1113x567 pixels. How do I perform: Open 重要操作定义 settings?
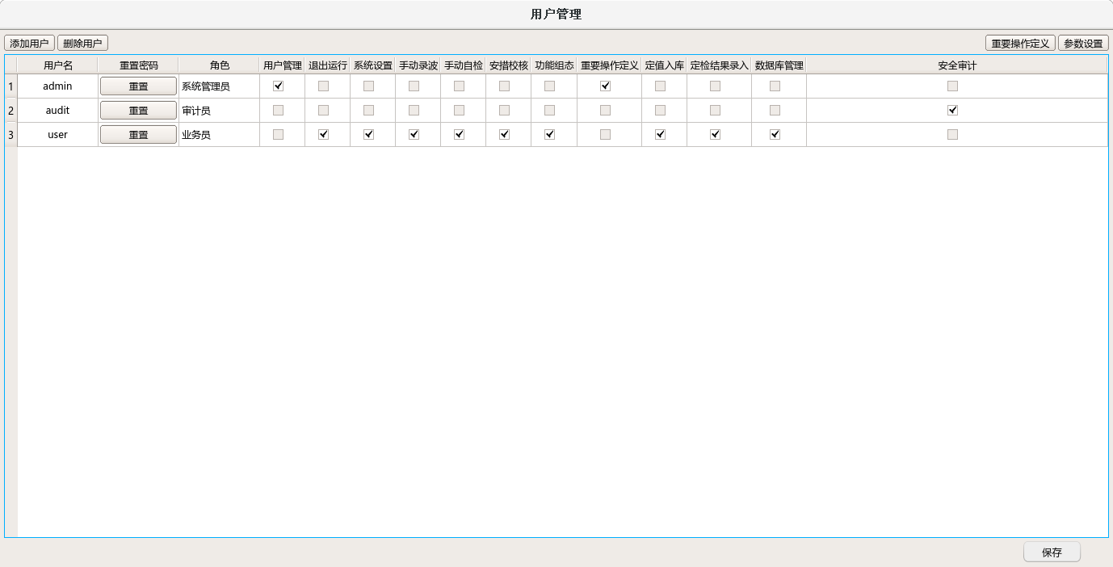point(1020,44)
